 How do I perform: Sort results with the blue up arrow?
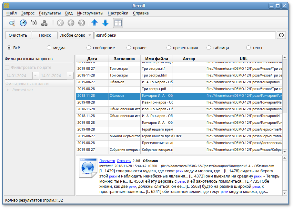94,23
